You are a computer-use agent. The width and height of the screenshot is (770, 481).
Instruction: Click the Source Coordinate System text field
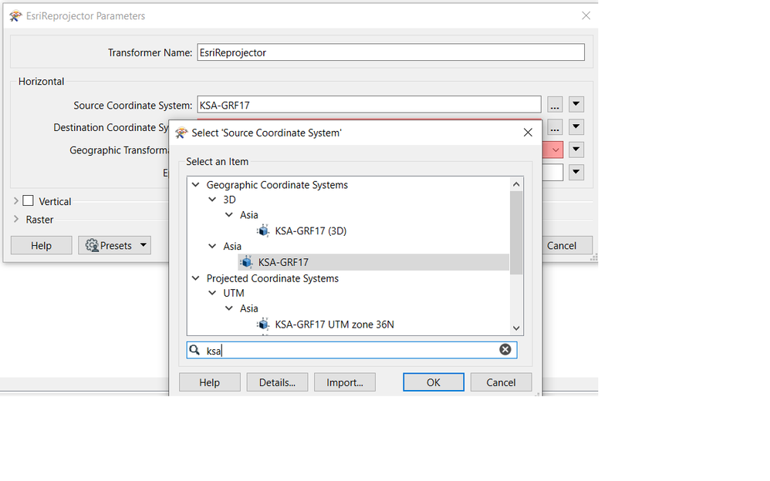[369, 105]
